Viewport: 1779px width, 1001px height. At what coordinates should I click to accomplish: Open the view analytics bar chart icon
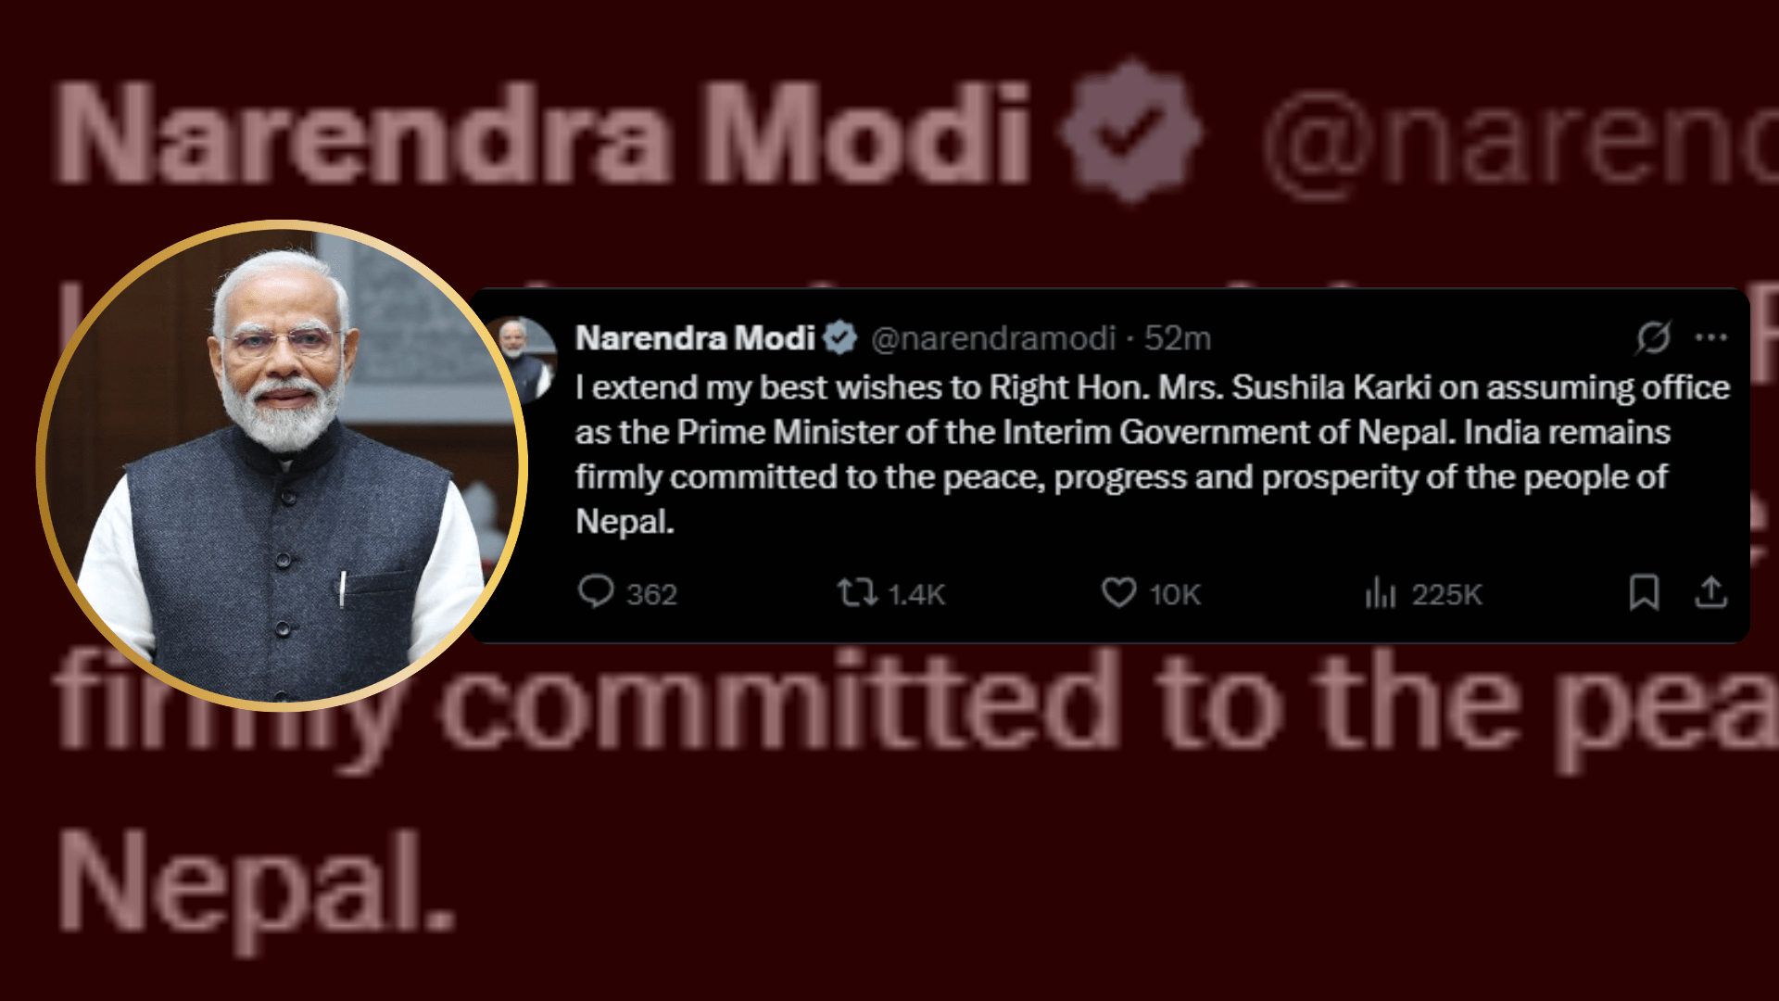point(1380,592)
